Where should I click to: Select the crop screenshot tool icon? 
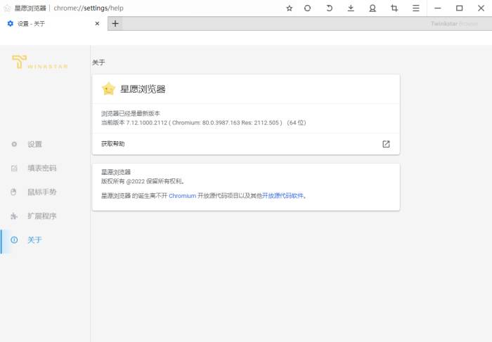pos(394,8)
